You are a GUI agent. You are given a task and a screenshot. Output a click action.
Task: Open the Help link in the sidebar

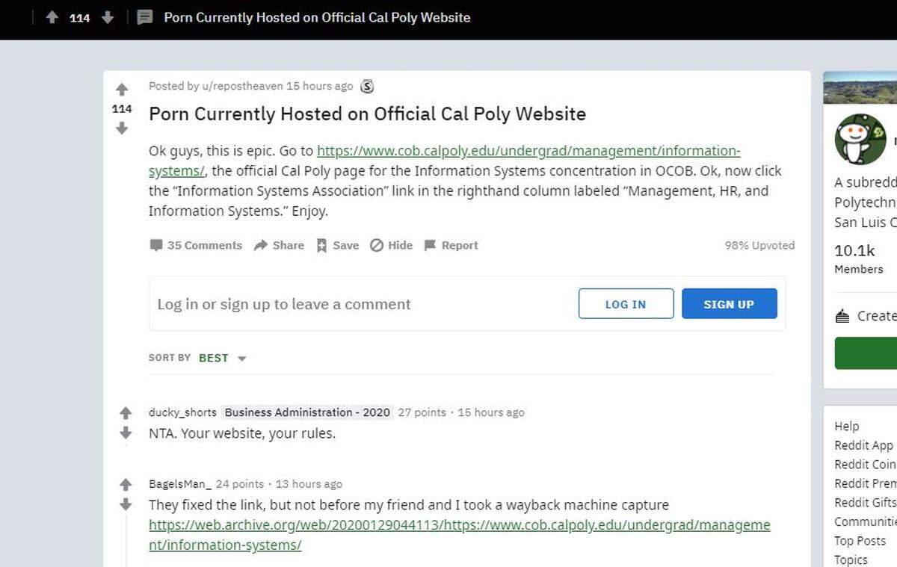847,426
